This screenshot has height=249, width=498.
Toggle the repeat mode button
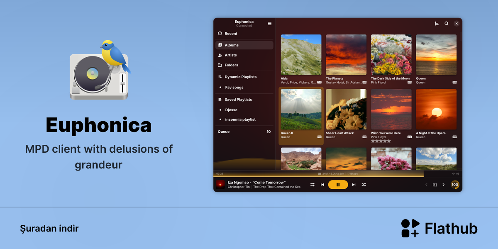point(312,185)
